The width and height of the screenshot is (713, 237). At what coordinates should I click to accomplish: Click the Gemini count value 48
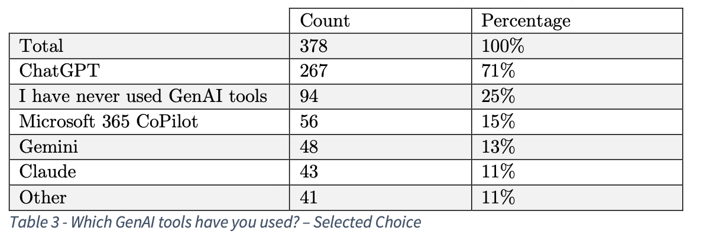tap(309, 147)
